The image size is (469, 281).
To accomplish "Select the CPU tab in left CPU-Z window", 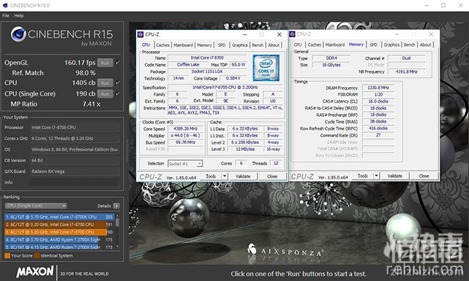I will coord(146,45).
